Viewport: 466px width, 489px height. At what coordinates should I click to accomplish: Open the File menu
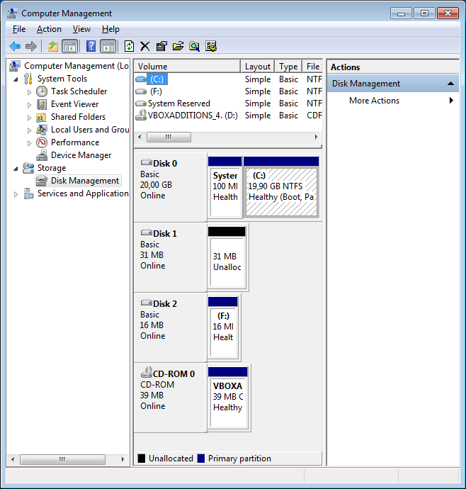pos(19,29)
